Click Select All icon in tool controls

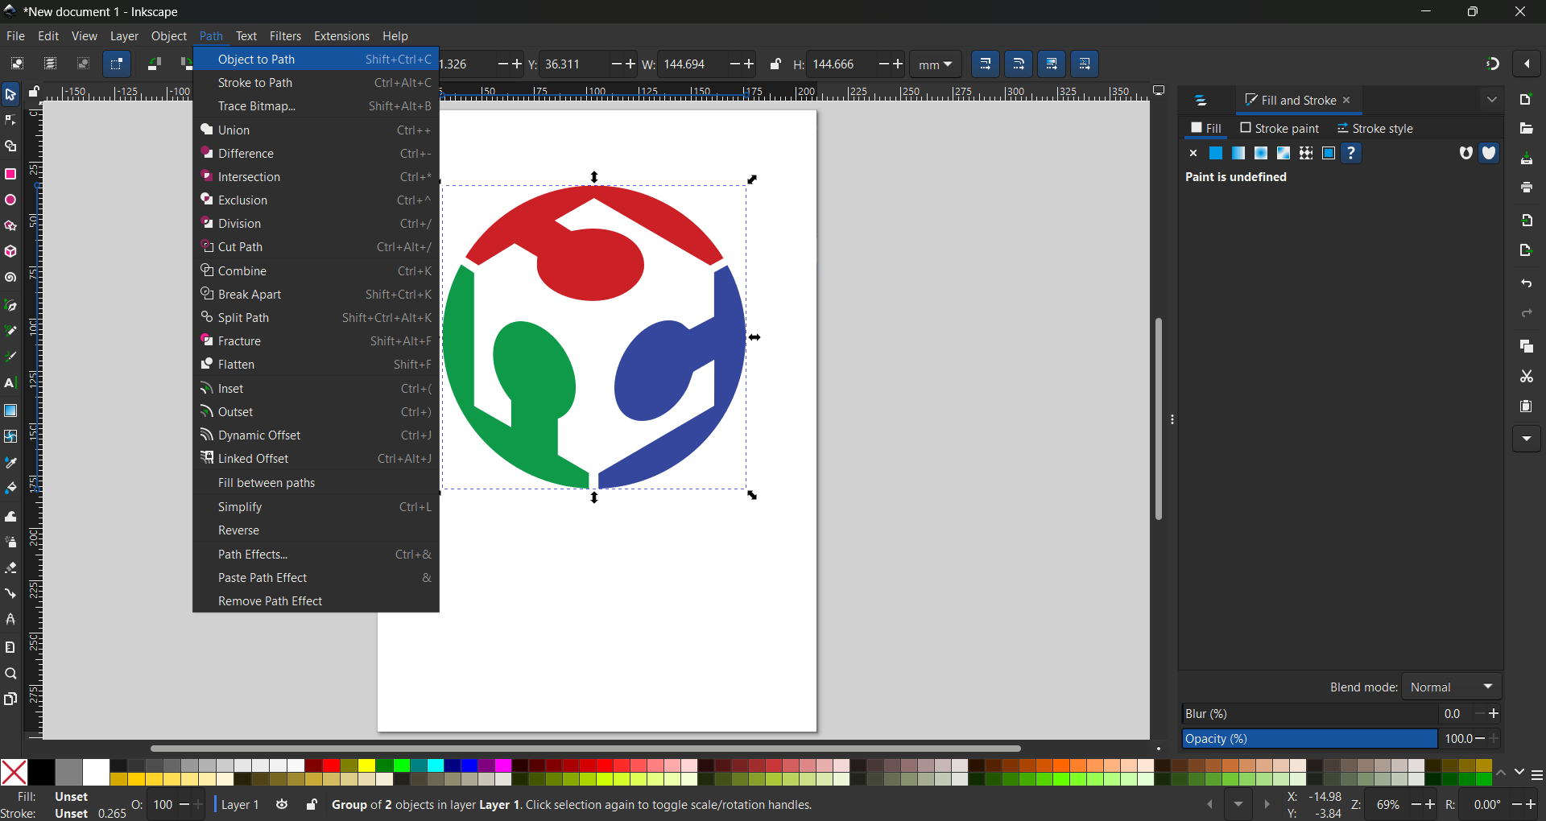point(17,64)
